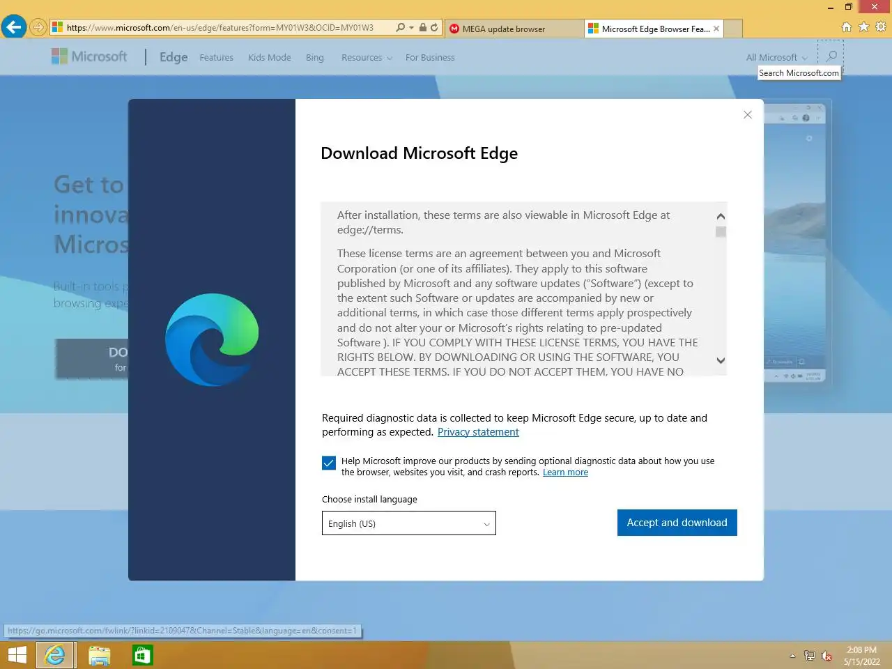Open the IE tools gear icon
The image size is (892, 669).
coord(881,27)
